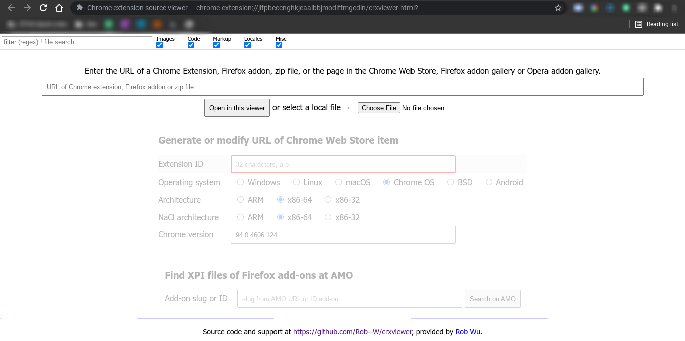
Task: Select the Windows operating system option
Action: pos(240,182)
